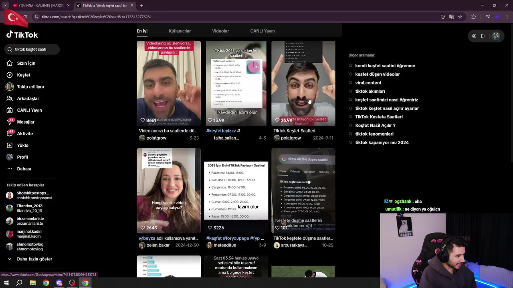Open Chrome three-dot menu

(506, 17)
